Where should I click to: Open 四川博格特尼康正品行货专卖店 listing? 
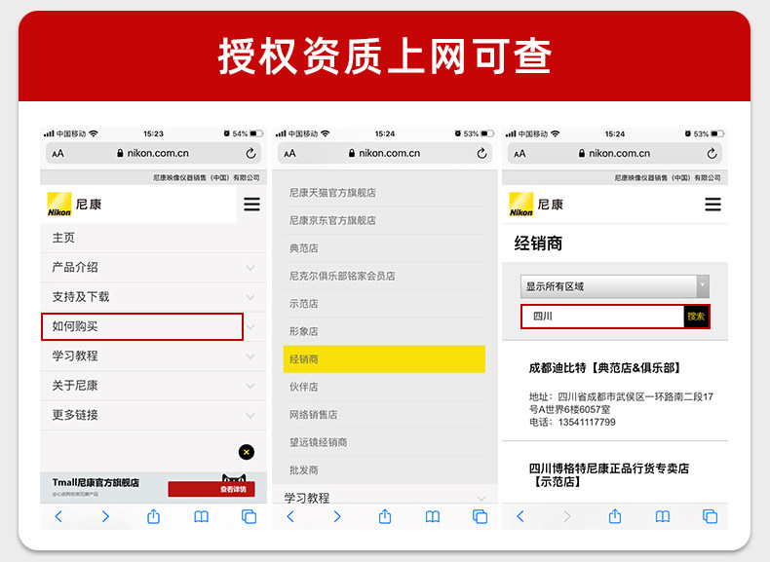point(609,474)
